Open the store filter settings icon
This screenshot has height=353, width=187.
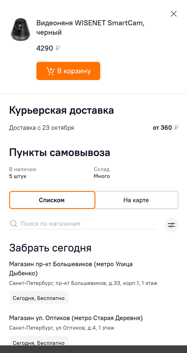click(x=171, y=225)
